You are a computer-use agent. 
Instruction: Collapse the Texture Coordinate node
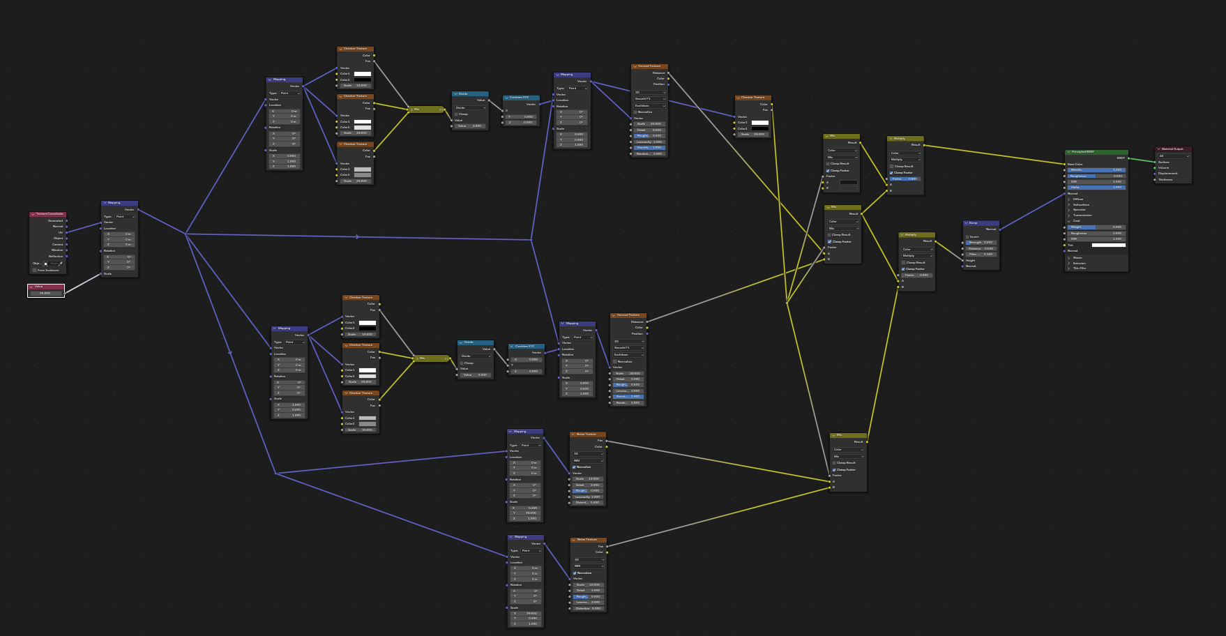32,215
